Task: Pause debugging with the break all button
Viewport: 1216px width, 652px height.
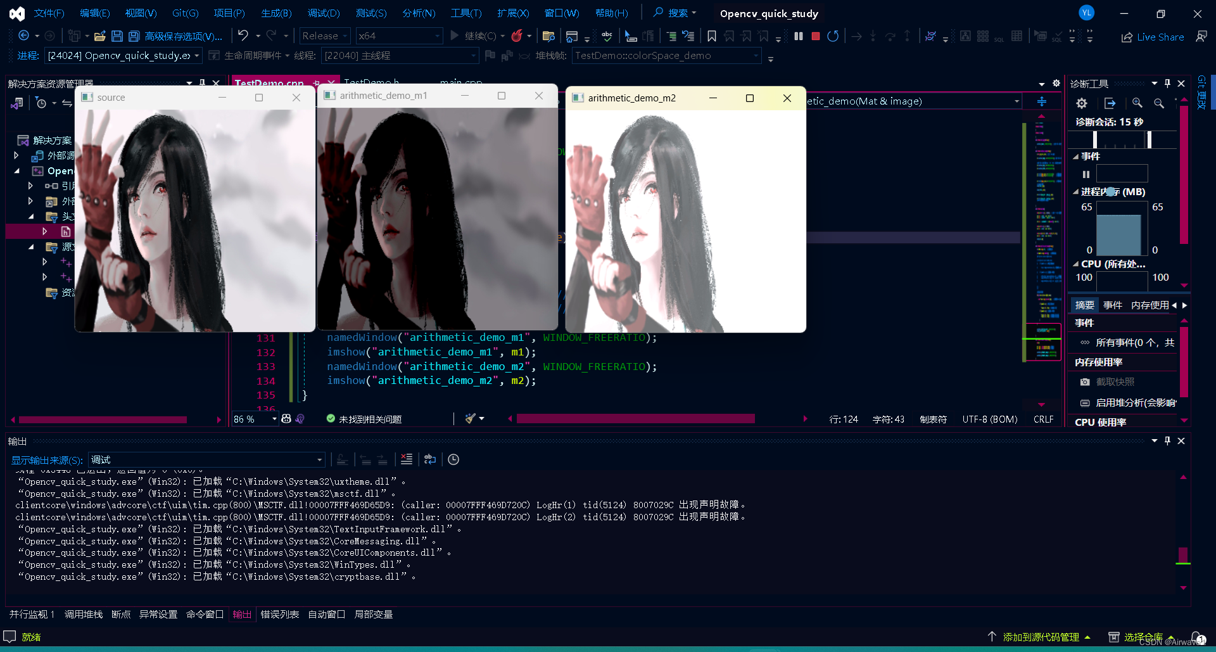Action: (x=799, y=36)
